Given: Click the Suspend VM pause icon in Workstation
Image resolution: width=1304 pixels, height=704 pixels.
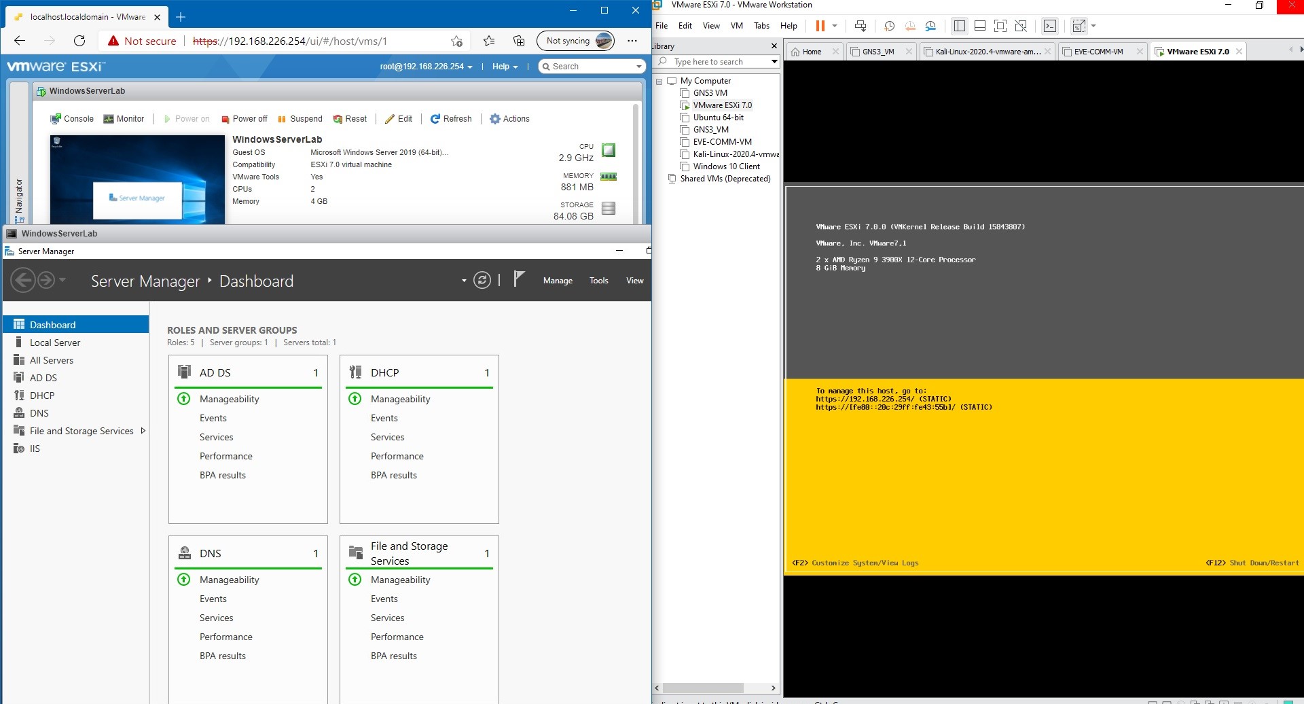Looking at the screenshot, I should 820,26.
